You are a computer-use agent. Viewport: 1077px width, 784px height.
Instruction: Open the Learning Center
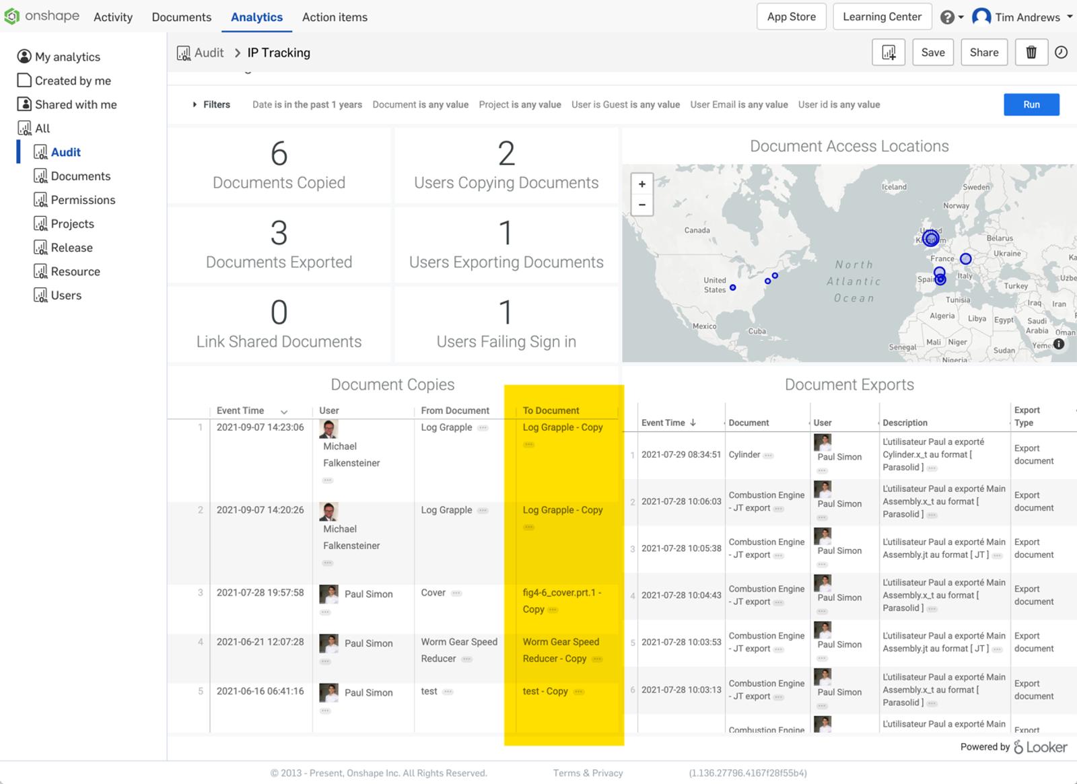pyautogui.click(x=882, y=17)
